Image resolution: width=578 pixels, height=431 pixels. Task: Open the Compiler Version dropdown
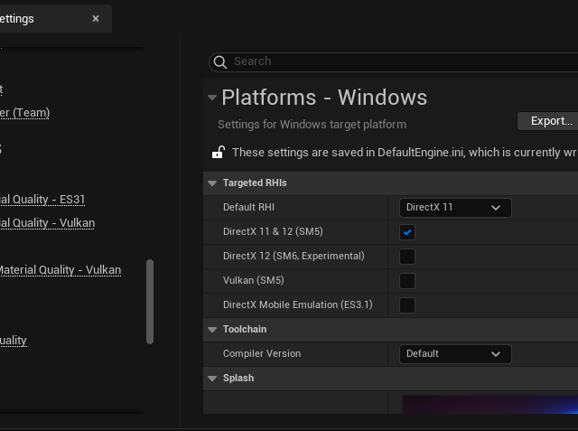pyautogui.click(x=454, y=354)
